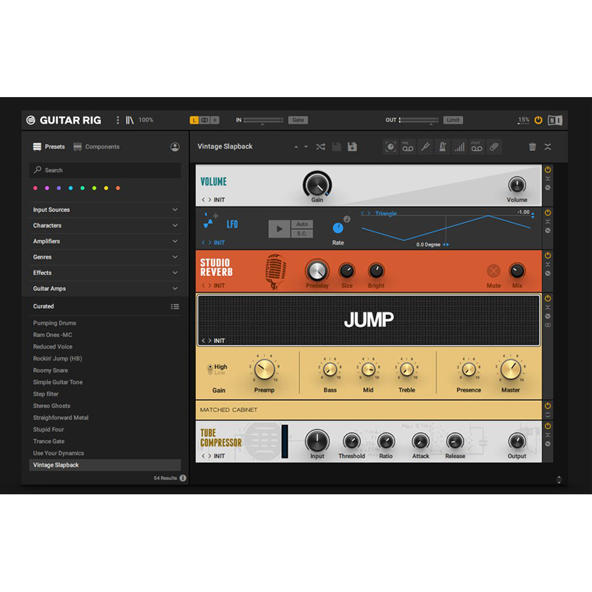592x592 pixels.
Task: Collapse all rack modules icon
Action: tap(548, 147)
